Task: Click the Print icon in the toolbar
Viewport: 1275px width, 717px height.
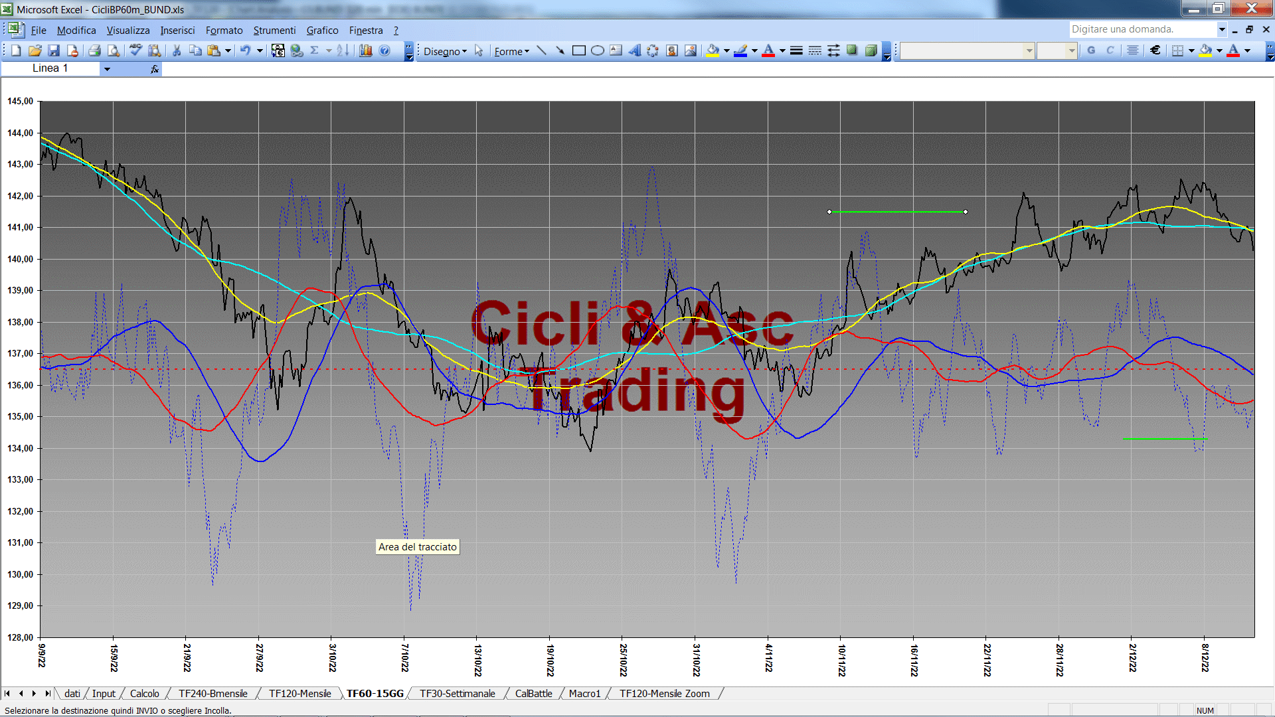Action: point(95,50)
